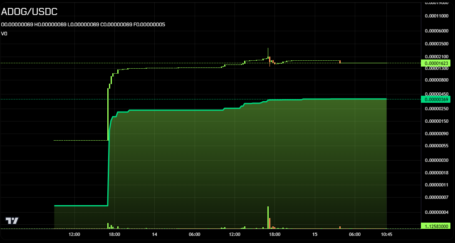
Task: Click the high value H0.00000069
Action: pos(50,25)
